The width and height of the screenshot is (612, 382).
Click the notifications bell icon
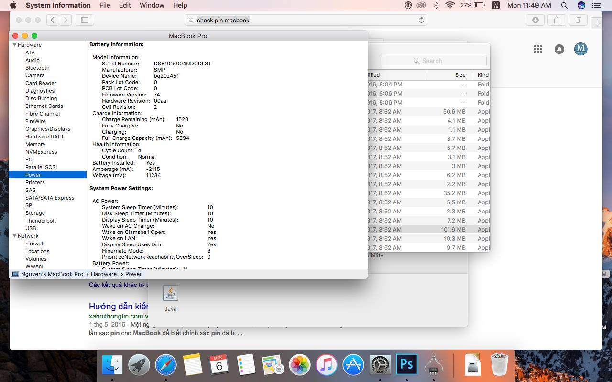(x=559, y=49)
